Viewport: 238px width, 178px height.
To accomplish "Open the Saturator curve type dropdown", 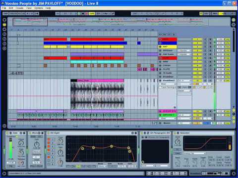I will click(194, 153).
